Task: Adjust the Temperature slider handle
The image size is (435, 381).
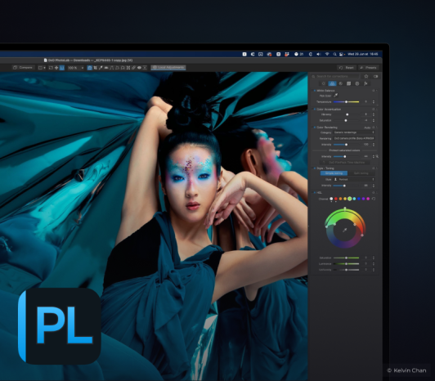Action: 346,102
